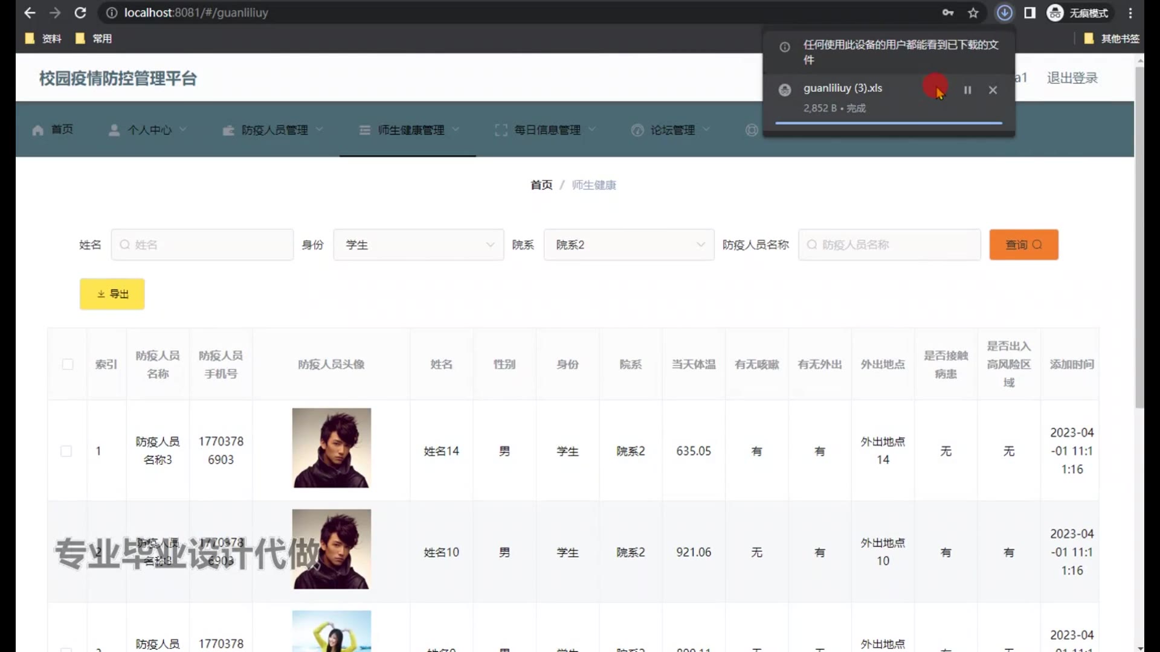Toggle the select-all checkbox in table header

point(68,364)
